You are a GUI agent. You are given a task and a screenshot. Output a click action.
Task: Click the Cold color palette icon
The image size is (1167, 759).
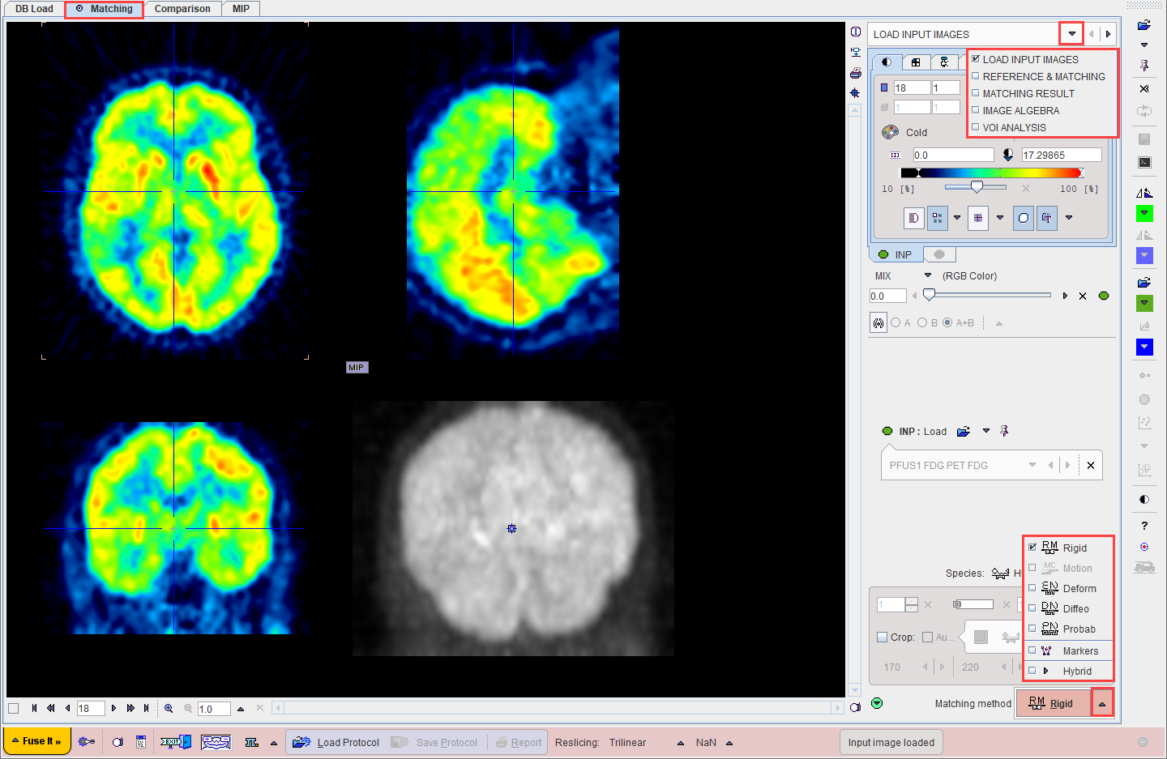(890, 132)
